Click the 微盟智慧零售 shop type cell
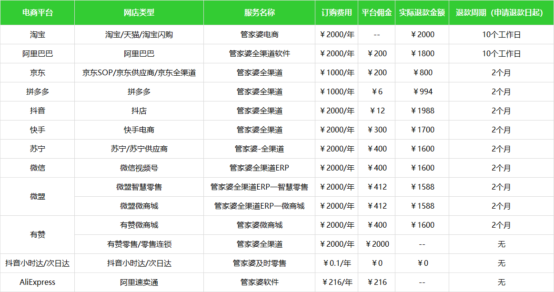The height and width of the screenshot is (292, 554). pos(139,187)
